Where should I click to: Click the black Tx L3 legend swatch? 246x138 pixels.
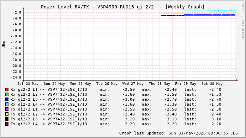7,119
